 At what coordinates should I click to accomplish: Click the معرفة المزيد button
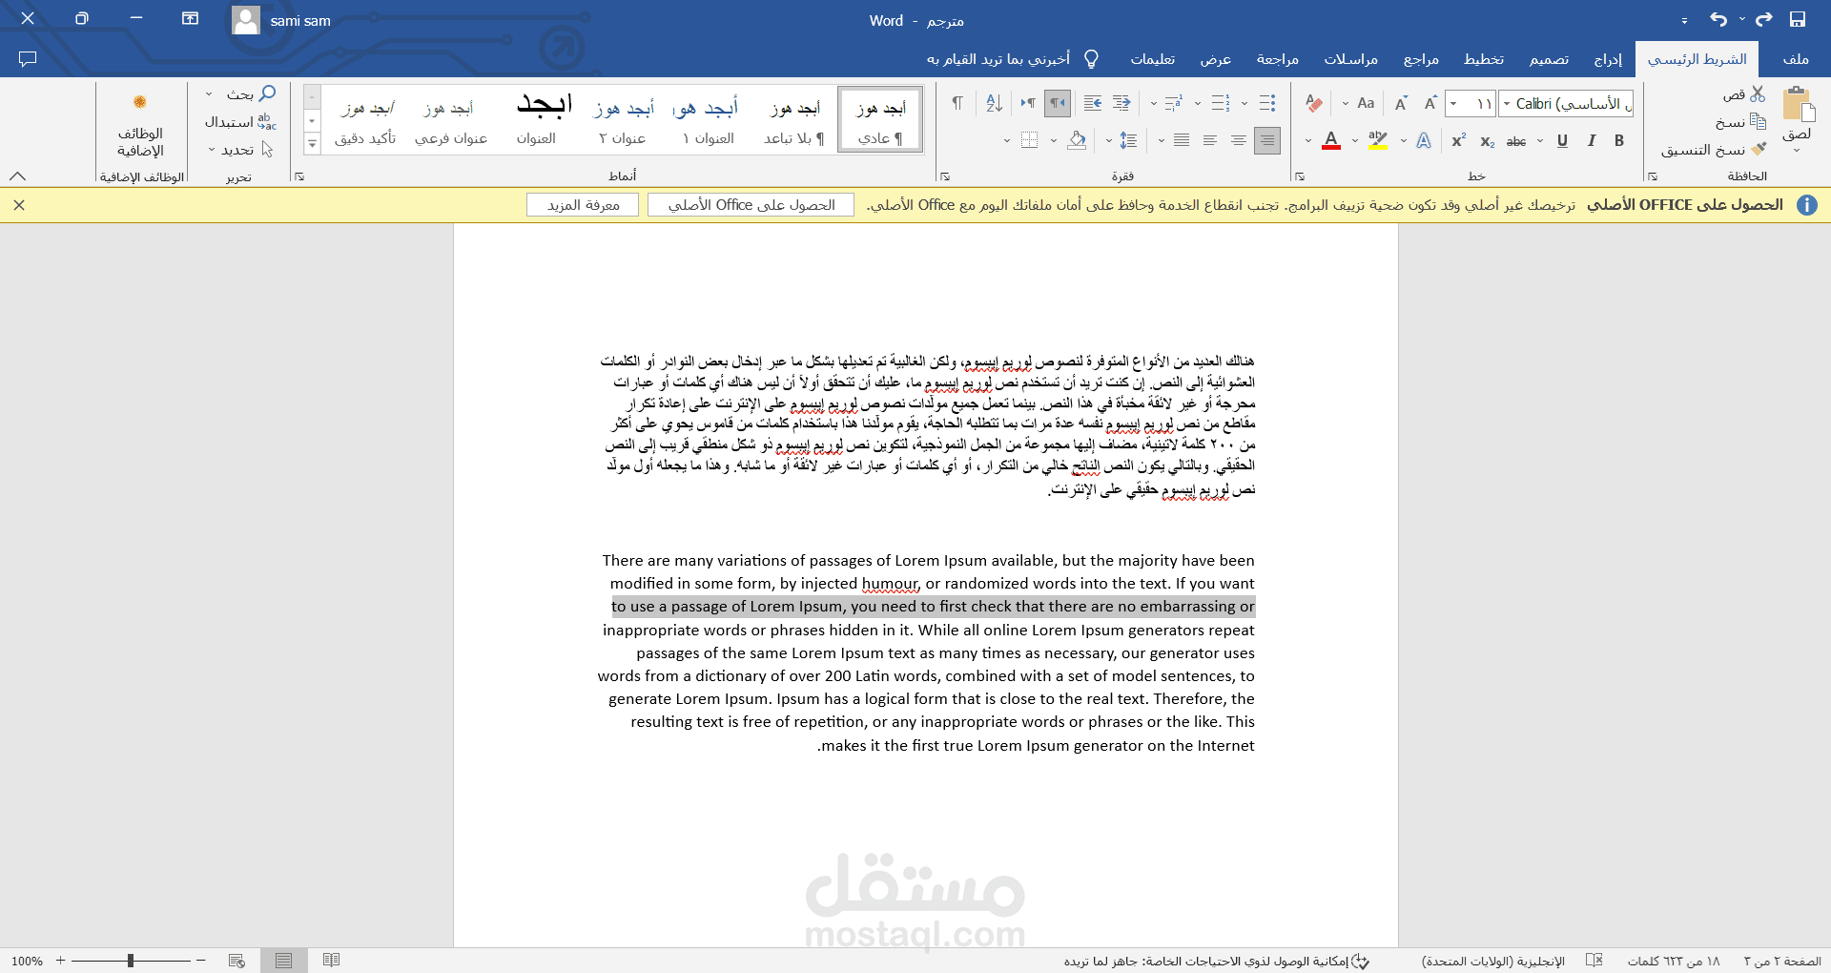[x=582, y=205]
